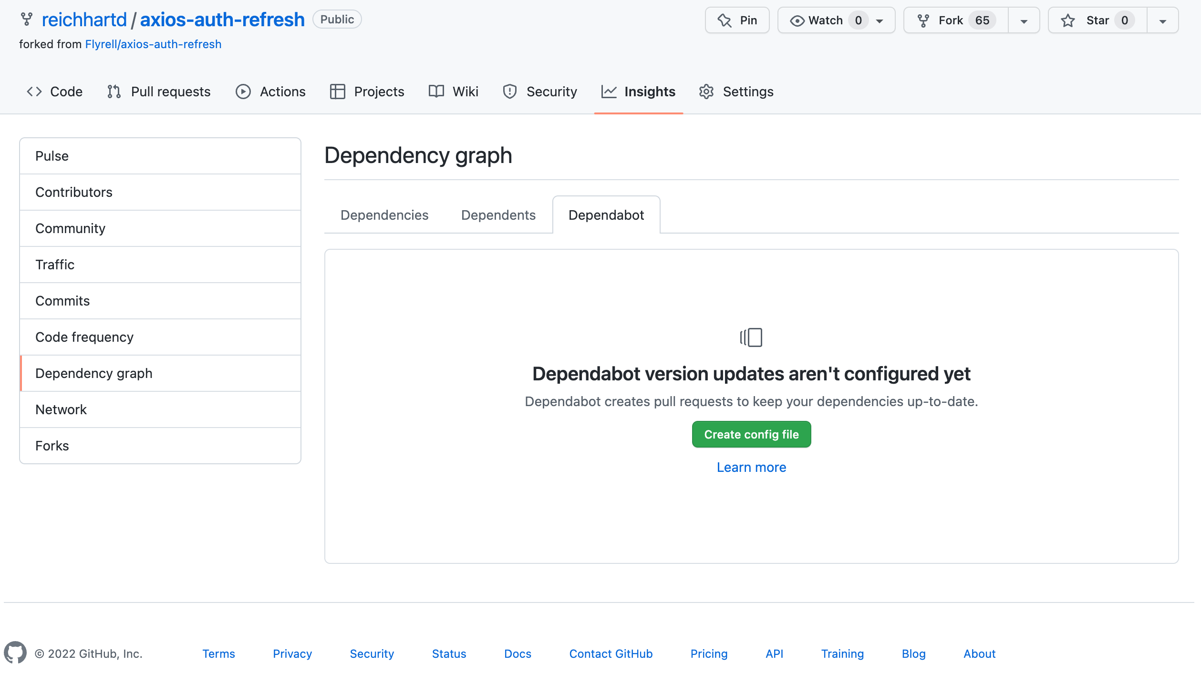Follow the Learn more link

(751, 467)
